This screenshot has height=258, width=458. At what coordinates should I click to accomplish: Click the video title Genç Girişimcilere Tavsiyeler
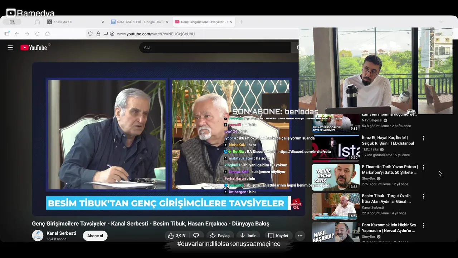click(150, 224)
